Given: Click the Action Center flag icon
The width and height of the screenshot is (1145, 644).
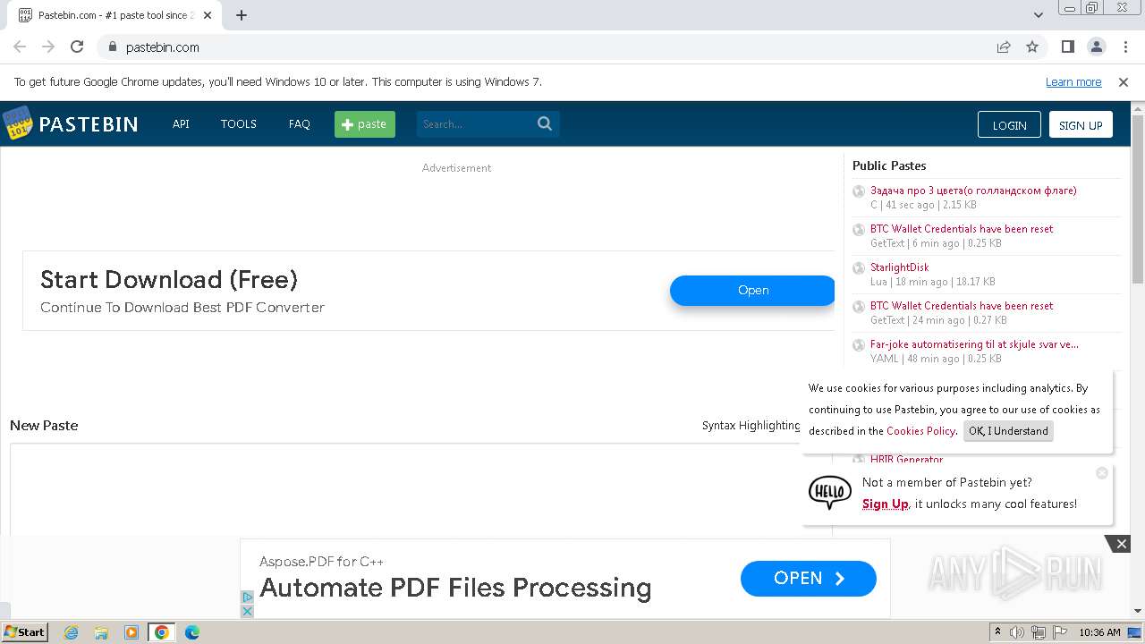Looking at the screenshot, I should point(1060,632).
